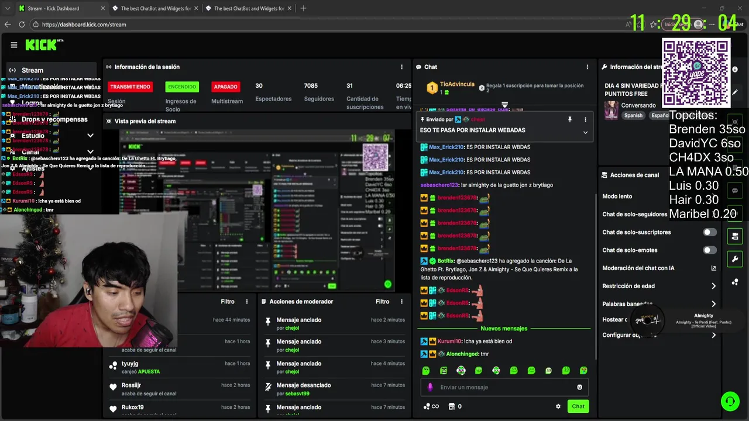The height and width of the screenshot is (421, 749).
Task: Switch to second ChatBot and Widgets tab
Action: click(x=156, y=8)
